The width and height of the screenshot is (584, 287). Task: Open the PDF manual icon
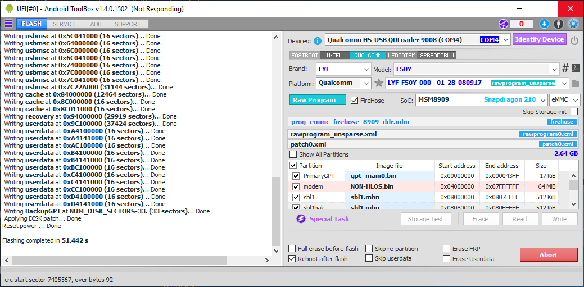[576, 68]
